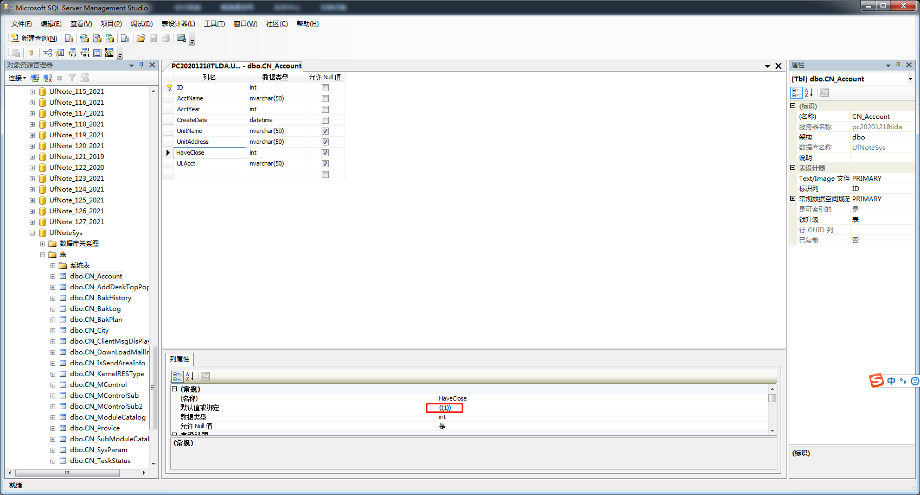Collapse the UfNoteSys database node
Screen dimensions: 920x495
32,233
